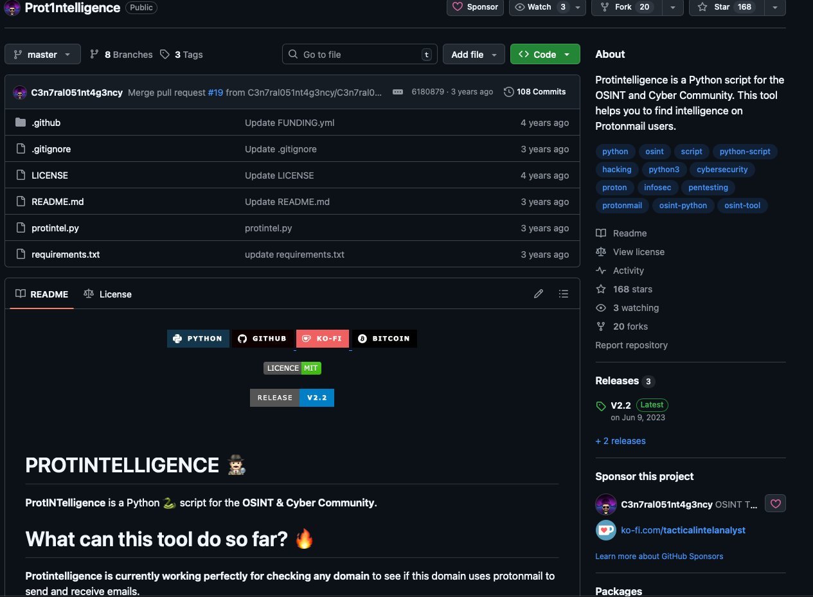Viewport: 813px width, 597px height.
Task: Click the Go to file search field
Action: 359,55
